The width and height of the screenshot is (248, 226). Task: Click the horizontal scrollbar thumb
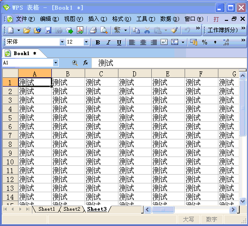pos(163,209)
